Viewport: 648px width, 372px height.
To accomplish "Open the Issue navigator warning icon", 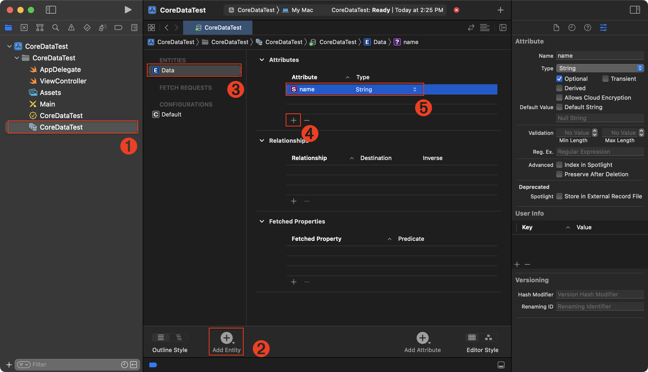I will click(x=71, y=28).
